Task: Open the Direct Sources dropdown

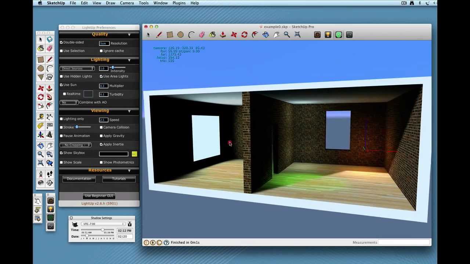Action: (x=77, y=69)
